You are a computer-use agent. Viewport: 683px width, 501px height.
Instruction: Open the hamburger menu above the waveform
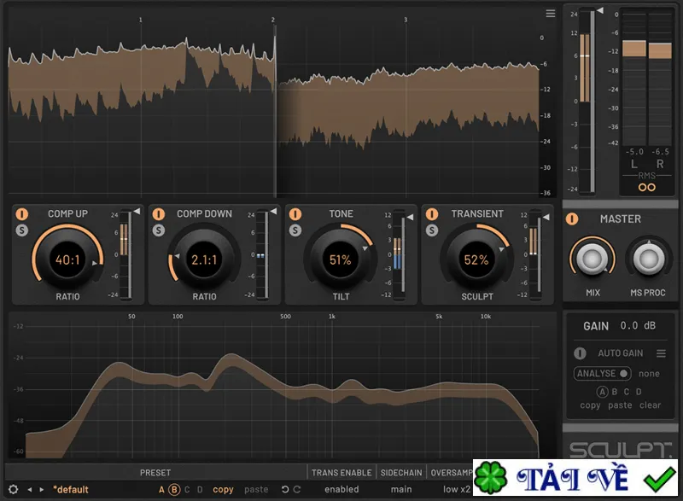(x=550, y=14)
